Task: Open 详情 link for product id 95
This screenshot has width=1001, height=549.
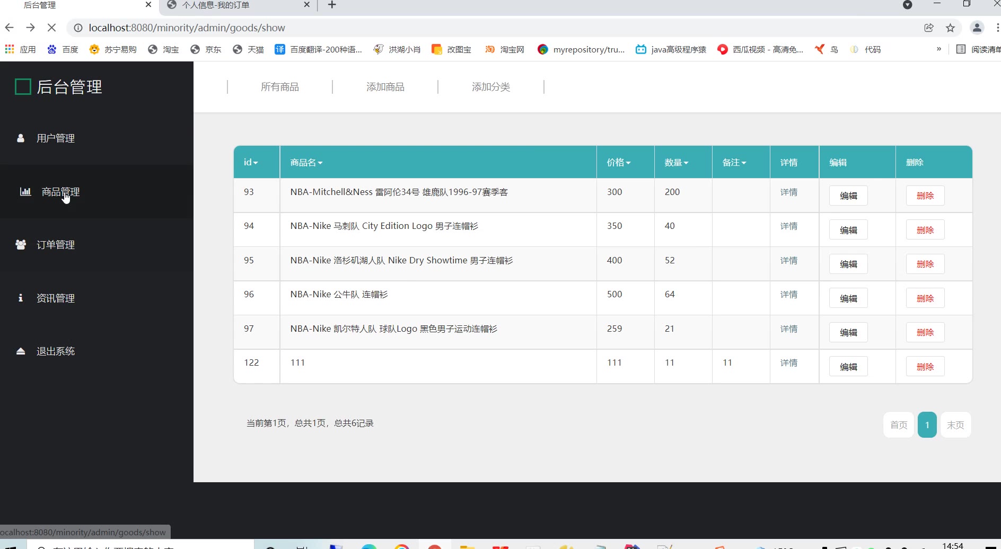Action: 789,261
